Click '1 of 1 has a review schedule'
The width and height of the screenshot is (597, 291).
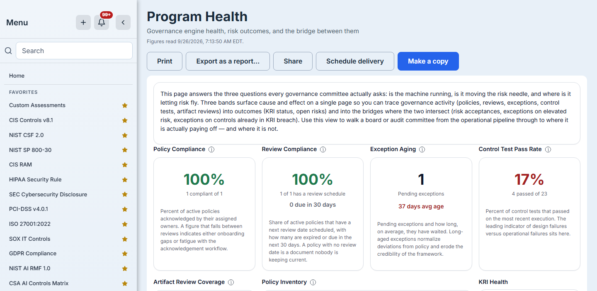click(x=313, y=194)
